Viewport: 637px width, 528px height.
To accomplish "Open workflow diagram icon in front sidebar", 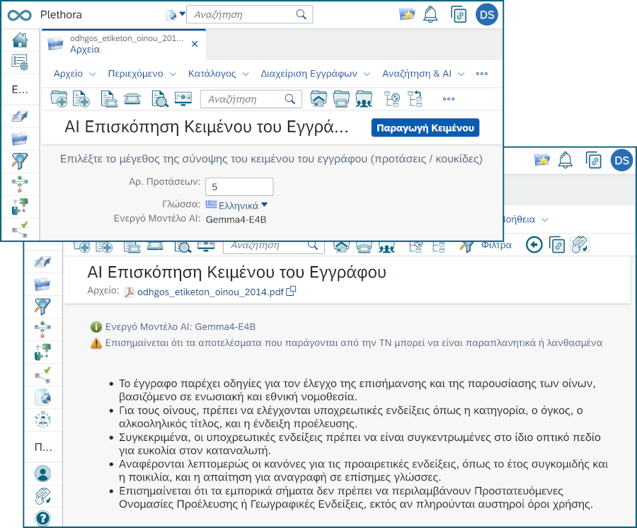I will [20, 183].
